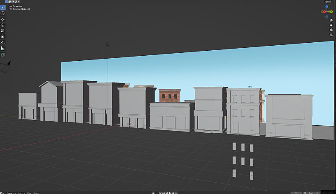Open the Playback dropdown in timeline
The width and height of the screenshot is (336, 194).
coord(10,193)
